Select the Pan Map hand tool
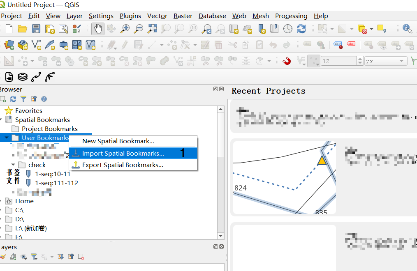This screenshot has width=417, height=271. (98, 29)
